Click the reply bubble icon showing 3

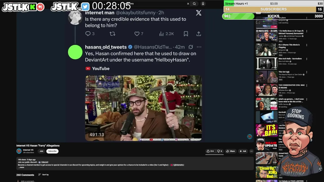(88, 34)
